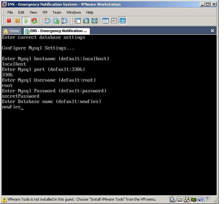Click the appliance view toolbar icon
This screenshot has height=204, width=224.
(x=114, y=21)
